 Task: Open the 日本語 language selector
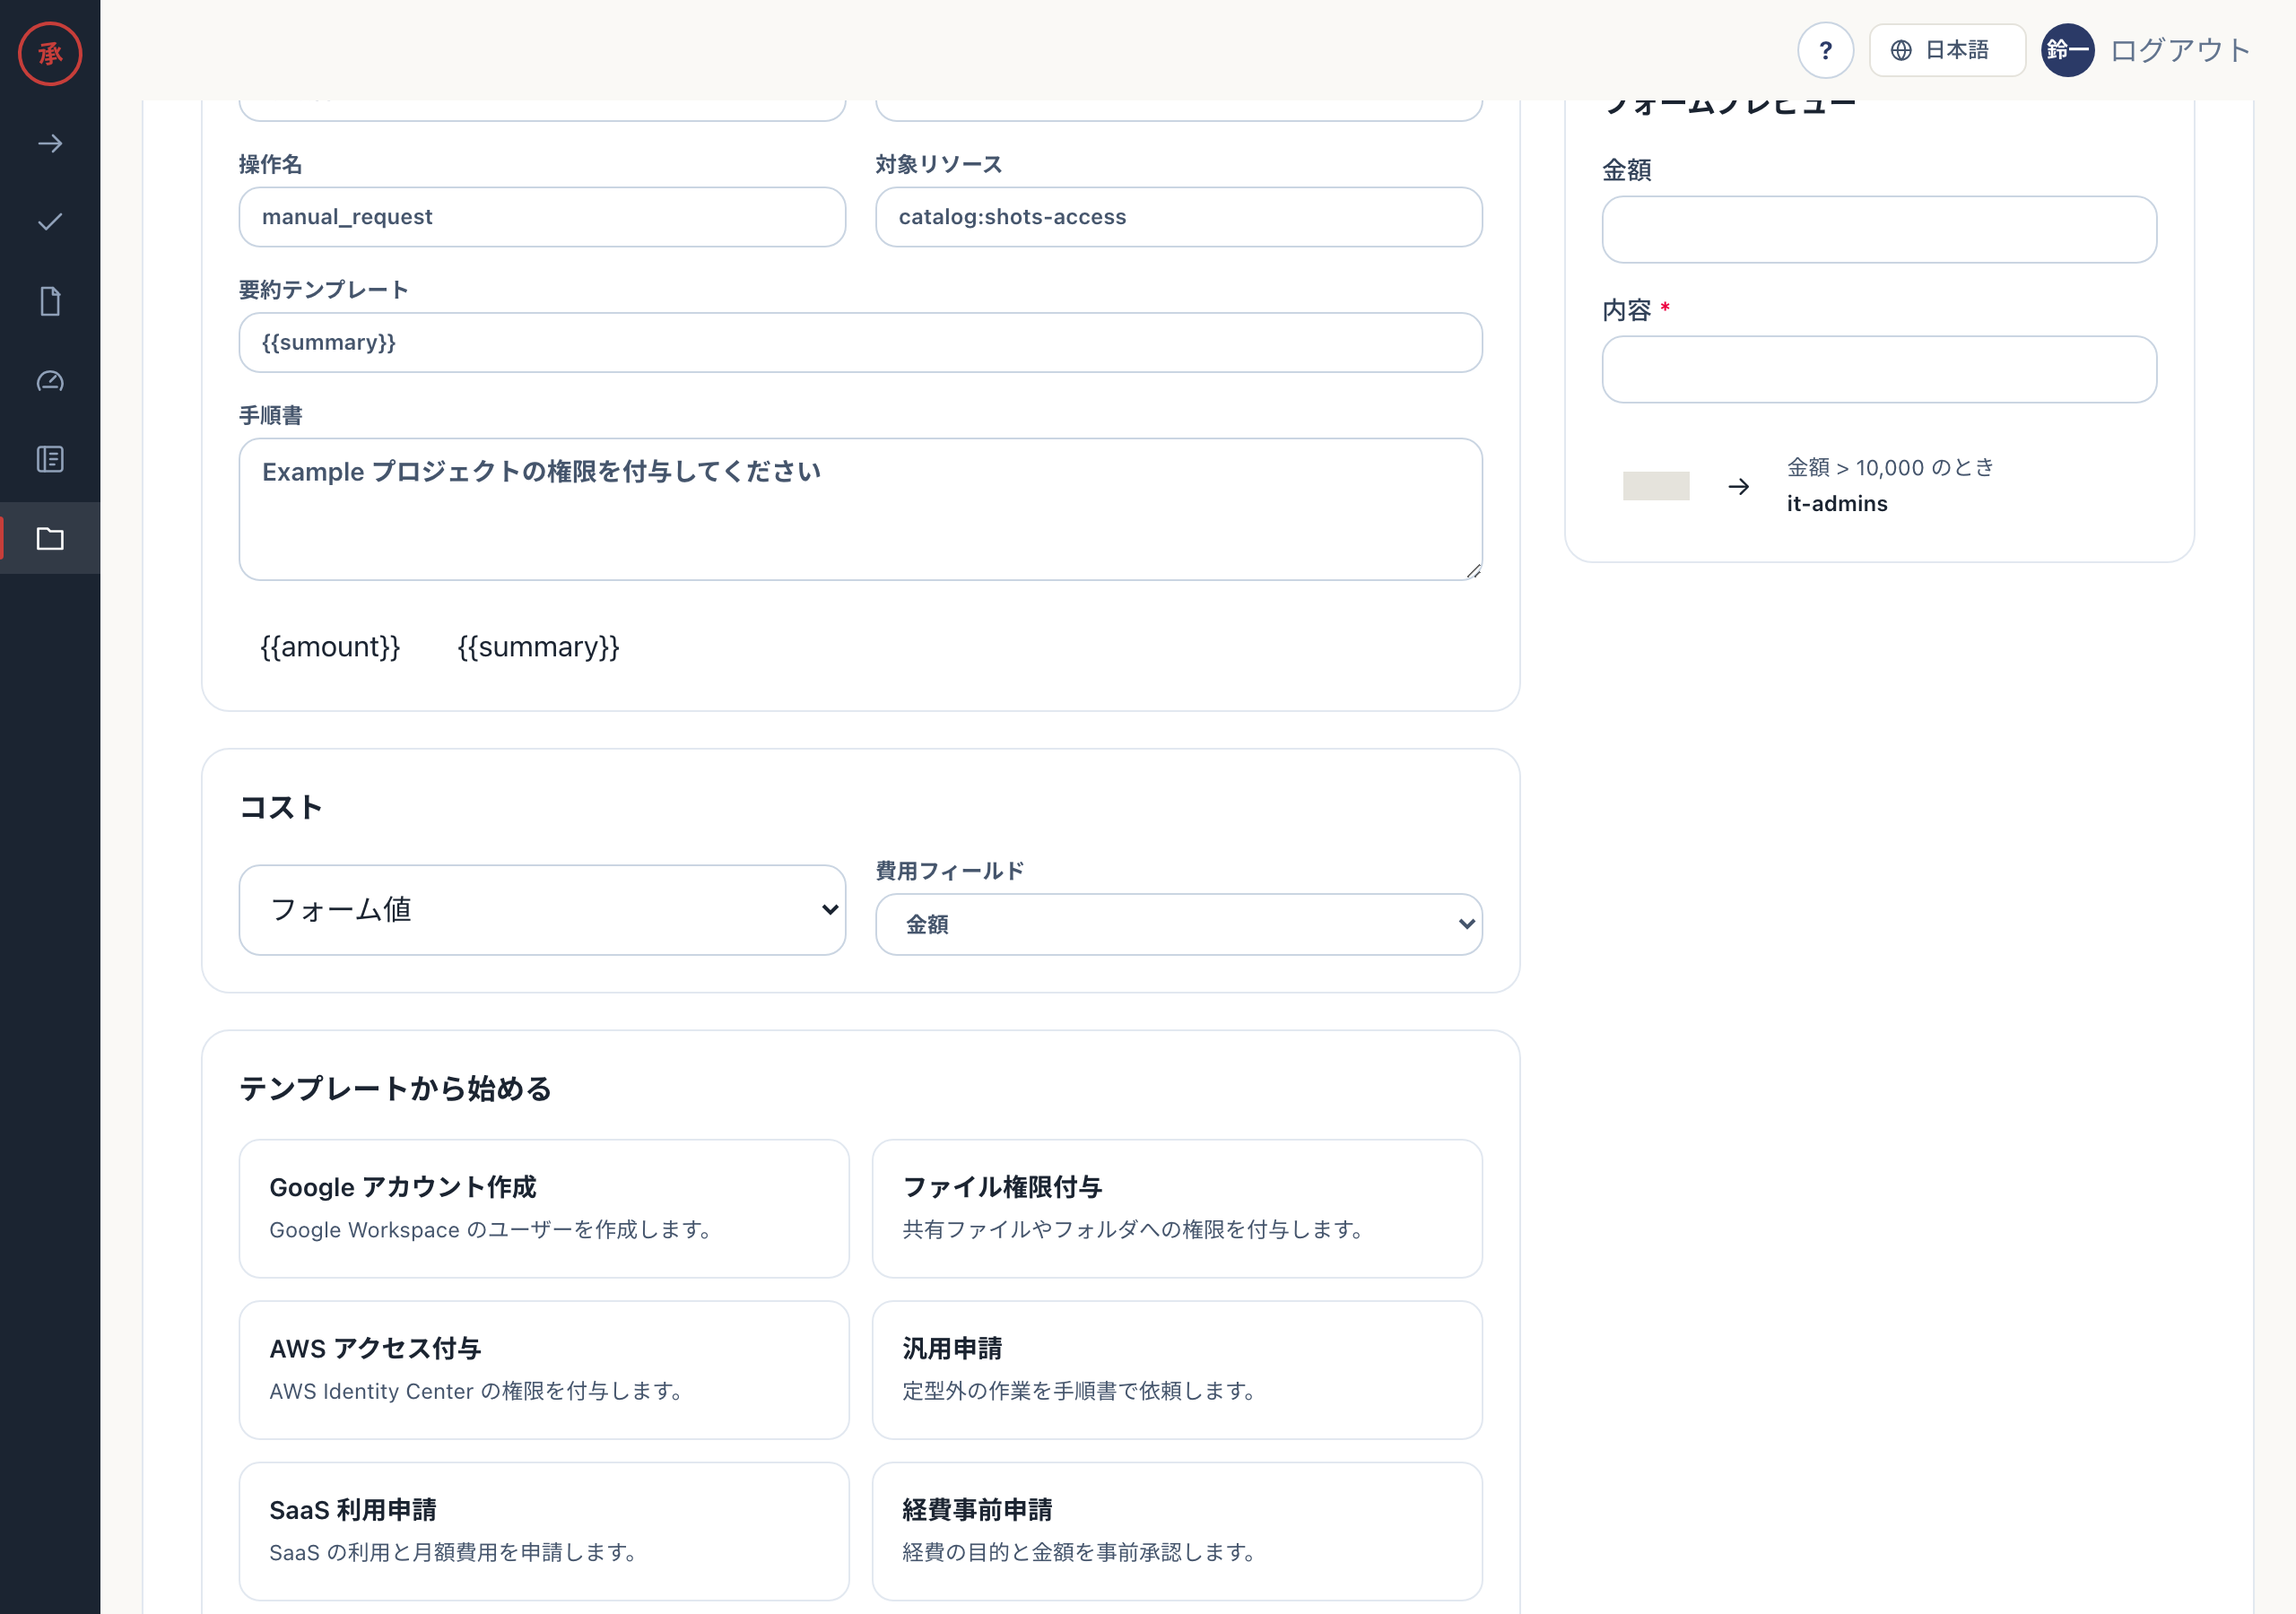[1947, 50]
